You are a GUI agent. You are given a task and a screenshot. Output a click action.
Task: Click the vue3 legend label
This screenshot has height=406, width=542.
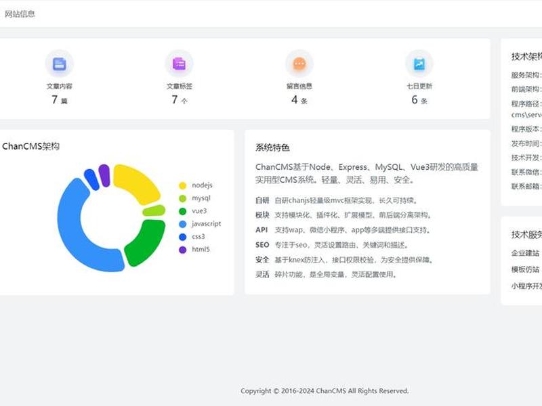coord(199,211)
